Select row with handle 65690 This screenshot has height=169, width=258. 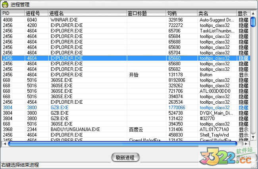(126, 47)
